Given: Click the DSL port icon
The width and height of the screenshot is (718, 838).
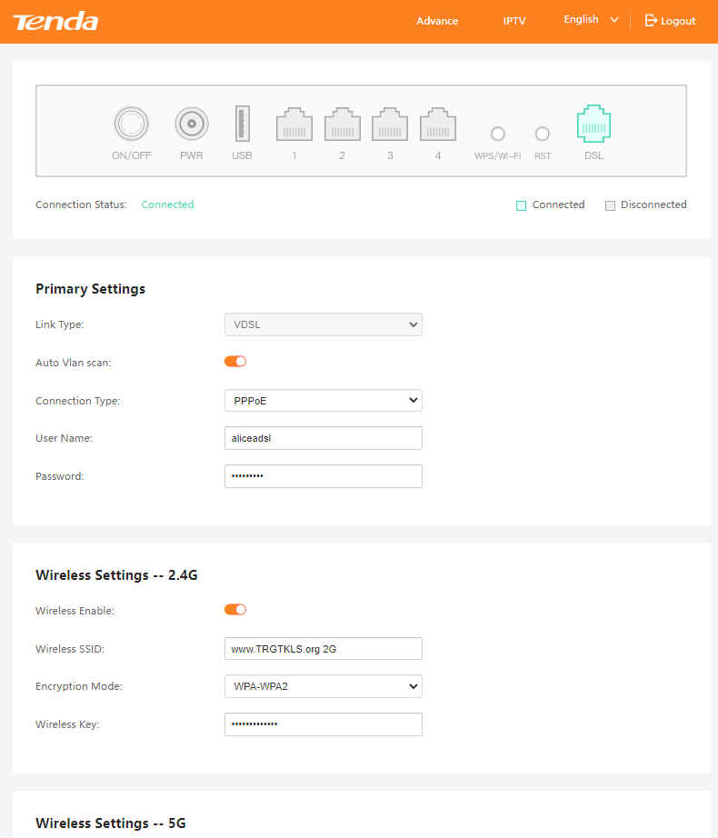Looking at the screenshot, I should pyautogui.click(x=593, y=125).
